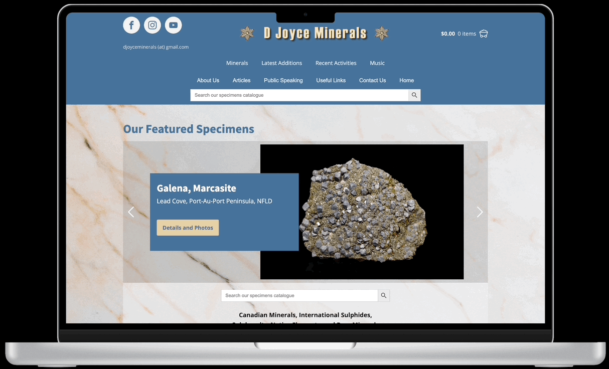
Task: Click the lower catalogue search magnifier button
Action: 384,296
